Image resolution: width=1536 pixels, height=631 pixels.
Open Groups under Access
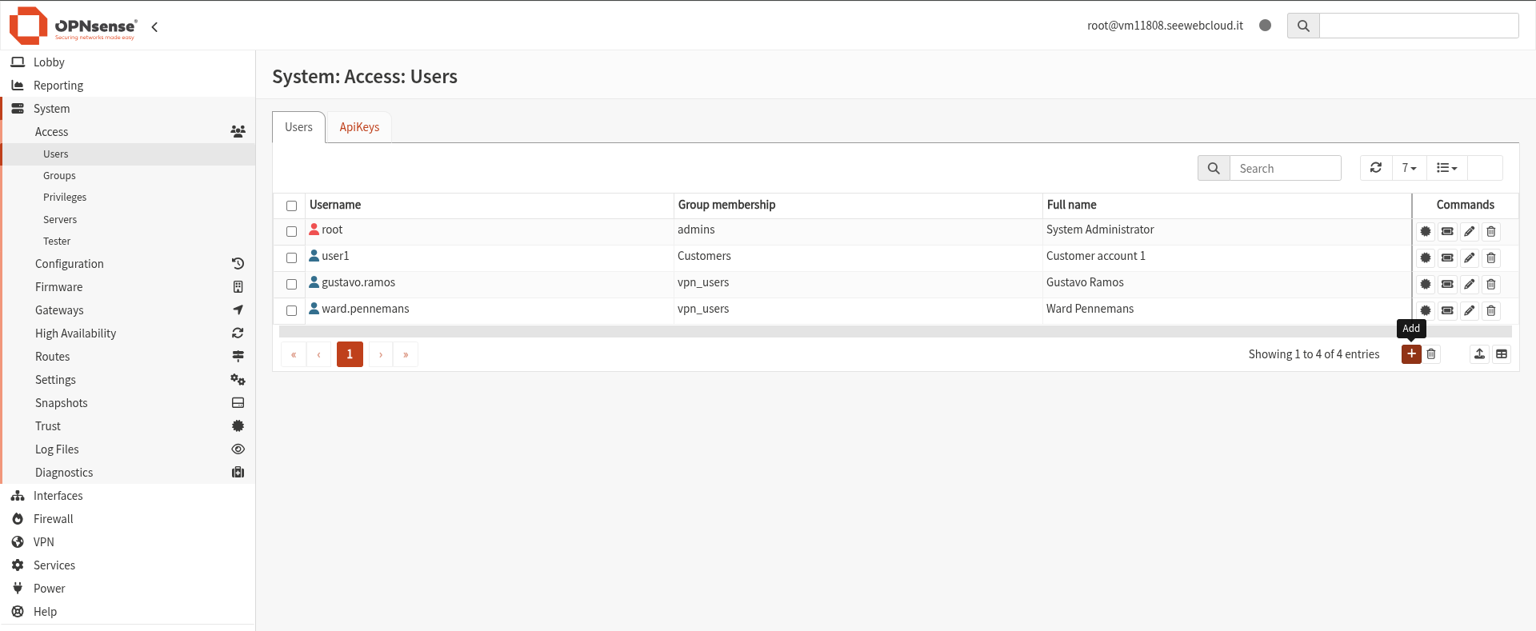click(128, 176)
